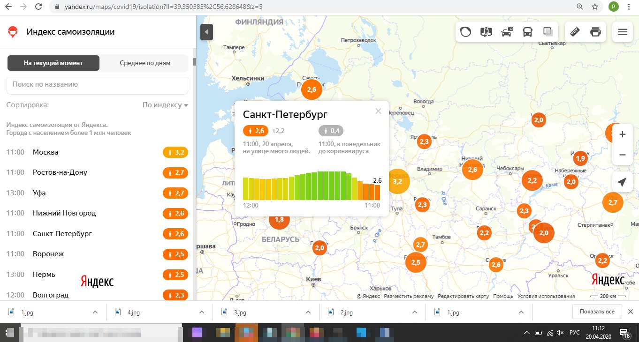The image size is (639, 342).
Task: Click the print map icon
Action: pos(595,32)
